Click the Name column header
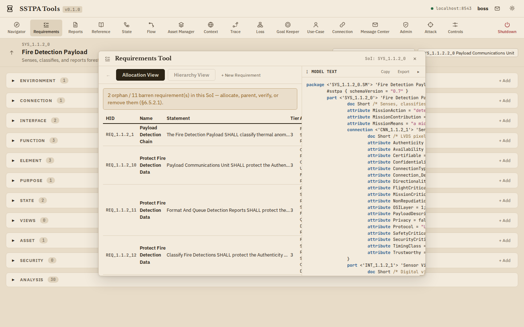 (x=146, y=118)
